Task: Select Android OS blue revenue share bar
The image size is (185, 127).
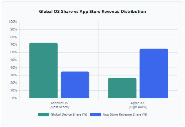Action: (x=75, y=85)
